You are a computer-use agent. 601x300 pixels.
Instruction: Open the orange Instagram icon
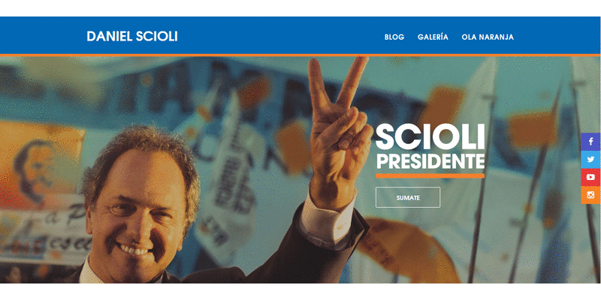[590, 195]
